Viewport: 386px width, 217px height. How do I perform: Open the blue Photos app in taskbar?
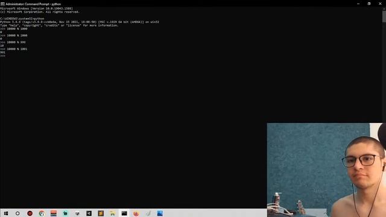tap(160, 213)
